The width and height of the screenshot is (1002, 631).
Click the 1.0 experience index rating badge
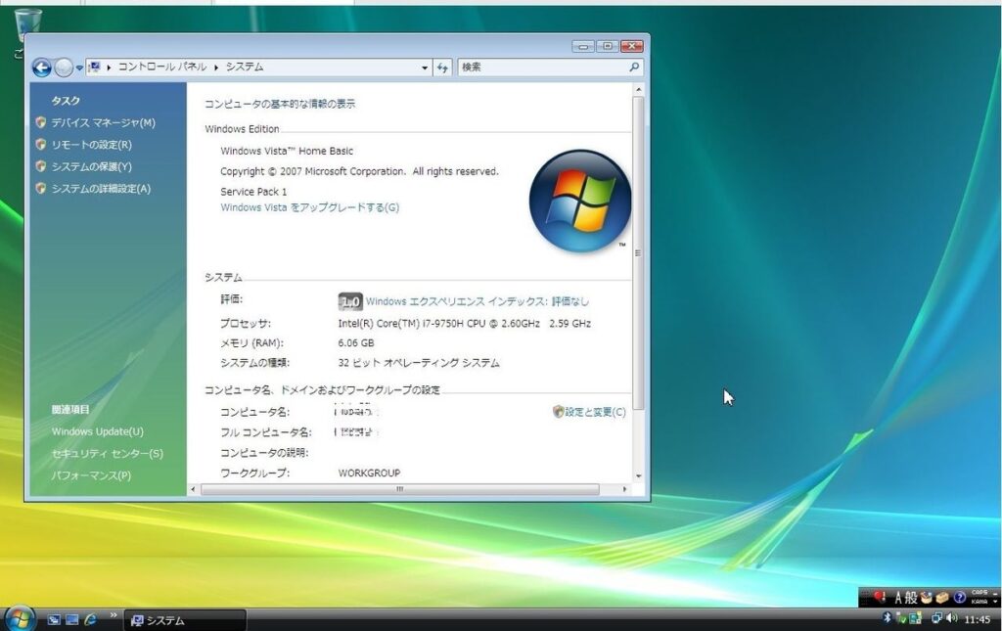click(350, 301)
